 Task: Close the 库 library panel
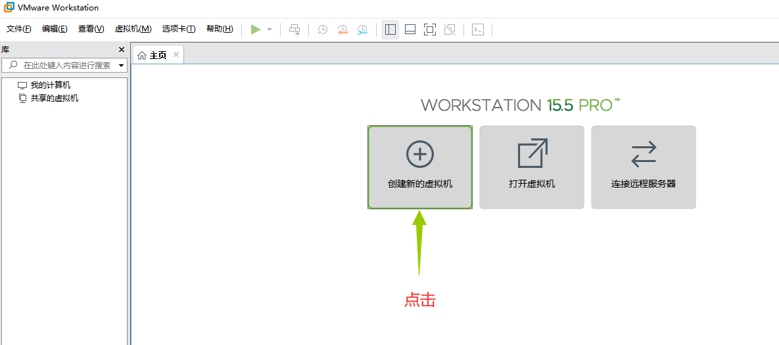point(122,50)
